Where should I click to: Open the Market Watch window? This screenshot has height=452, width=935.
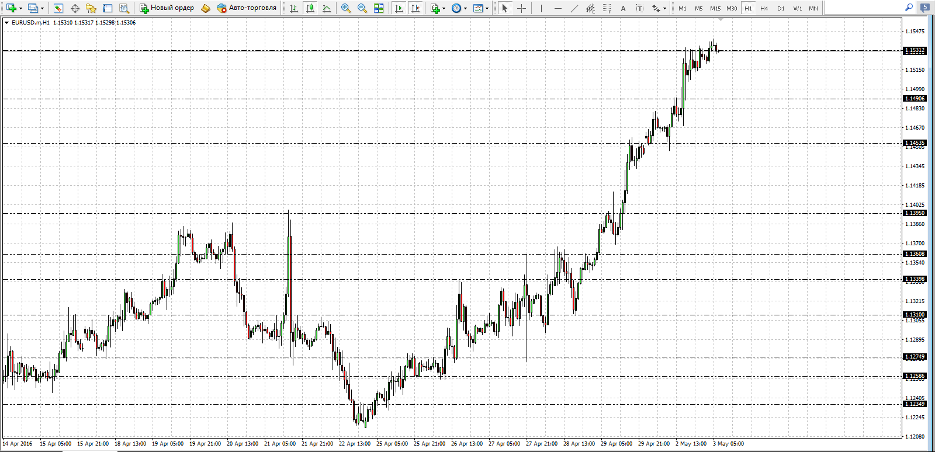pyautogui.click(x=58, y=8)
